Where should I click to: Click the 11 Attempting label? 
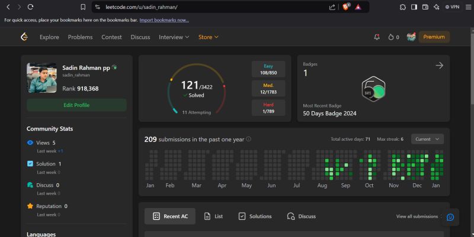pyautogui.click(x=197, y=112)
